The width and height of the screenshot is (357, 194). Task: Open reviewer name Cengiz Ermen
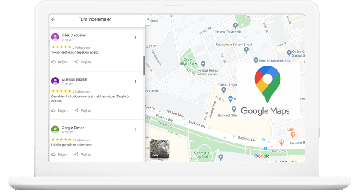pos(73,128)
